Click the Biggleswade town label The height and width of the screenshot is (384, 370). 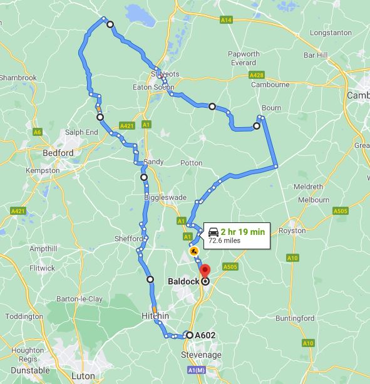point(165,197)
